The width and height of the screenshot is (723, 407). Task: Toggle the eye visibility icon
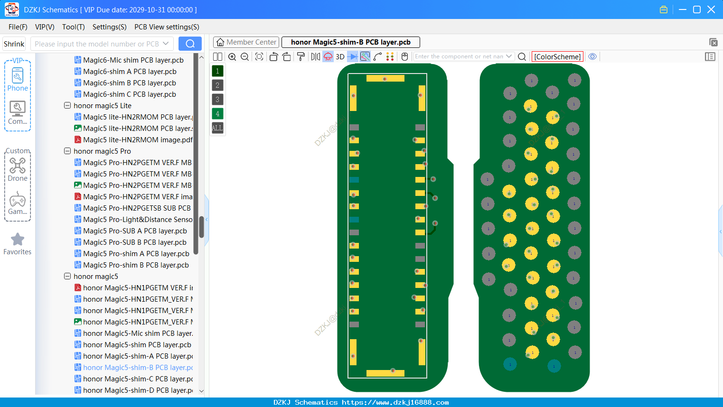point(592,56)
